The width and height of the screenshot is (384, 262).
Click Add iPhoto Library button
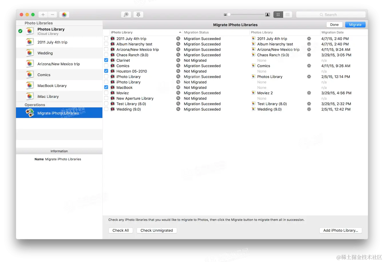[x=341, y=230]
